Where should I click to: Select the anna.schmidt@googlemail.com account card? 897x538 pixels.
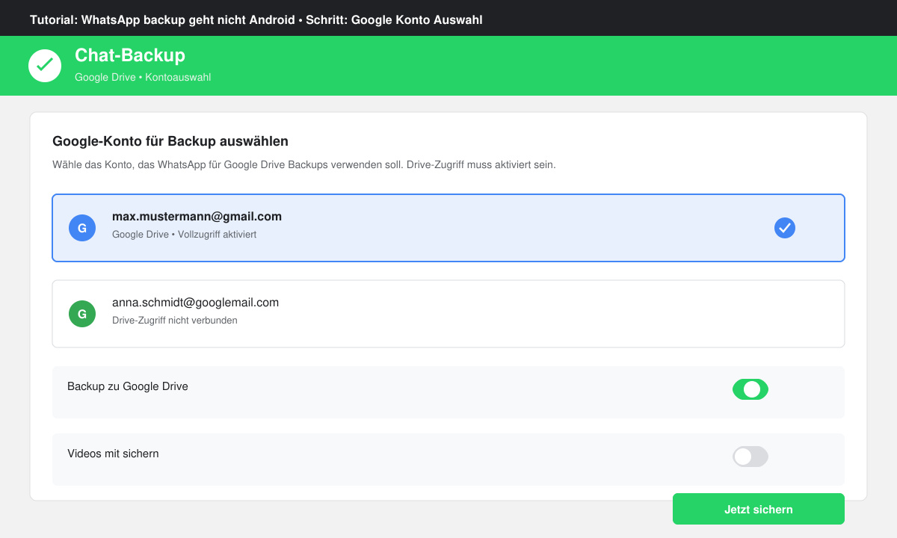(449, 314)
